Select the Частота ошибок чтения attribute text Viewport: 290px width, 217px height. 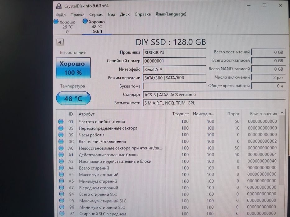coord(102,122)
